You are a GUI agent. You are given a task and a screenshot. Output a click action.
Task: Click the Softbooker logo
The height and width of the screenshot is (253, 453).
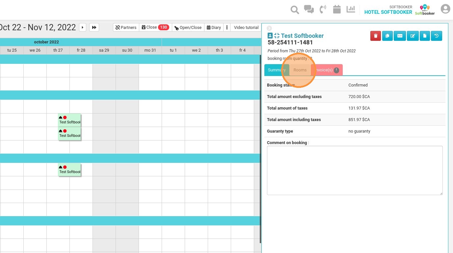(x=425, y=10)
